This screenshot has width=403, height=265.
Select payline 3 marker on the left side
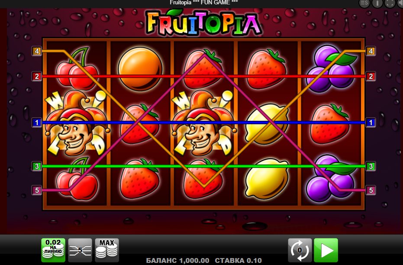pyautogui.click(x=37, y=166)
